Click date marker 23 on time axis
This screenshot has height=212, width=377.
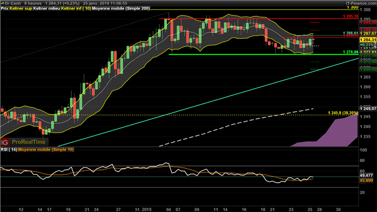pyautogui.click(x=291, y=210)
